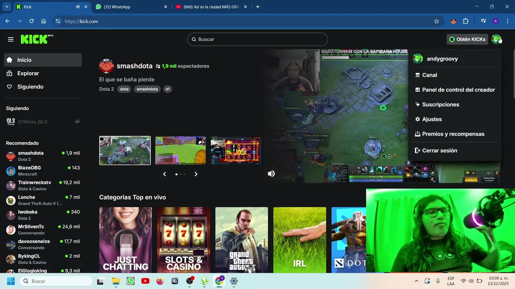Image resolution: width=515 pixels, height=289 pixels.
Task: Open new browser tab
Action: click(258, 7)
